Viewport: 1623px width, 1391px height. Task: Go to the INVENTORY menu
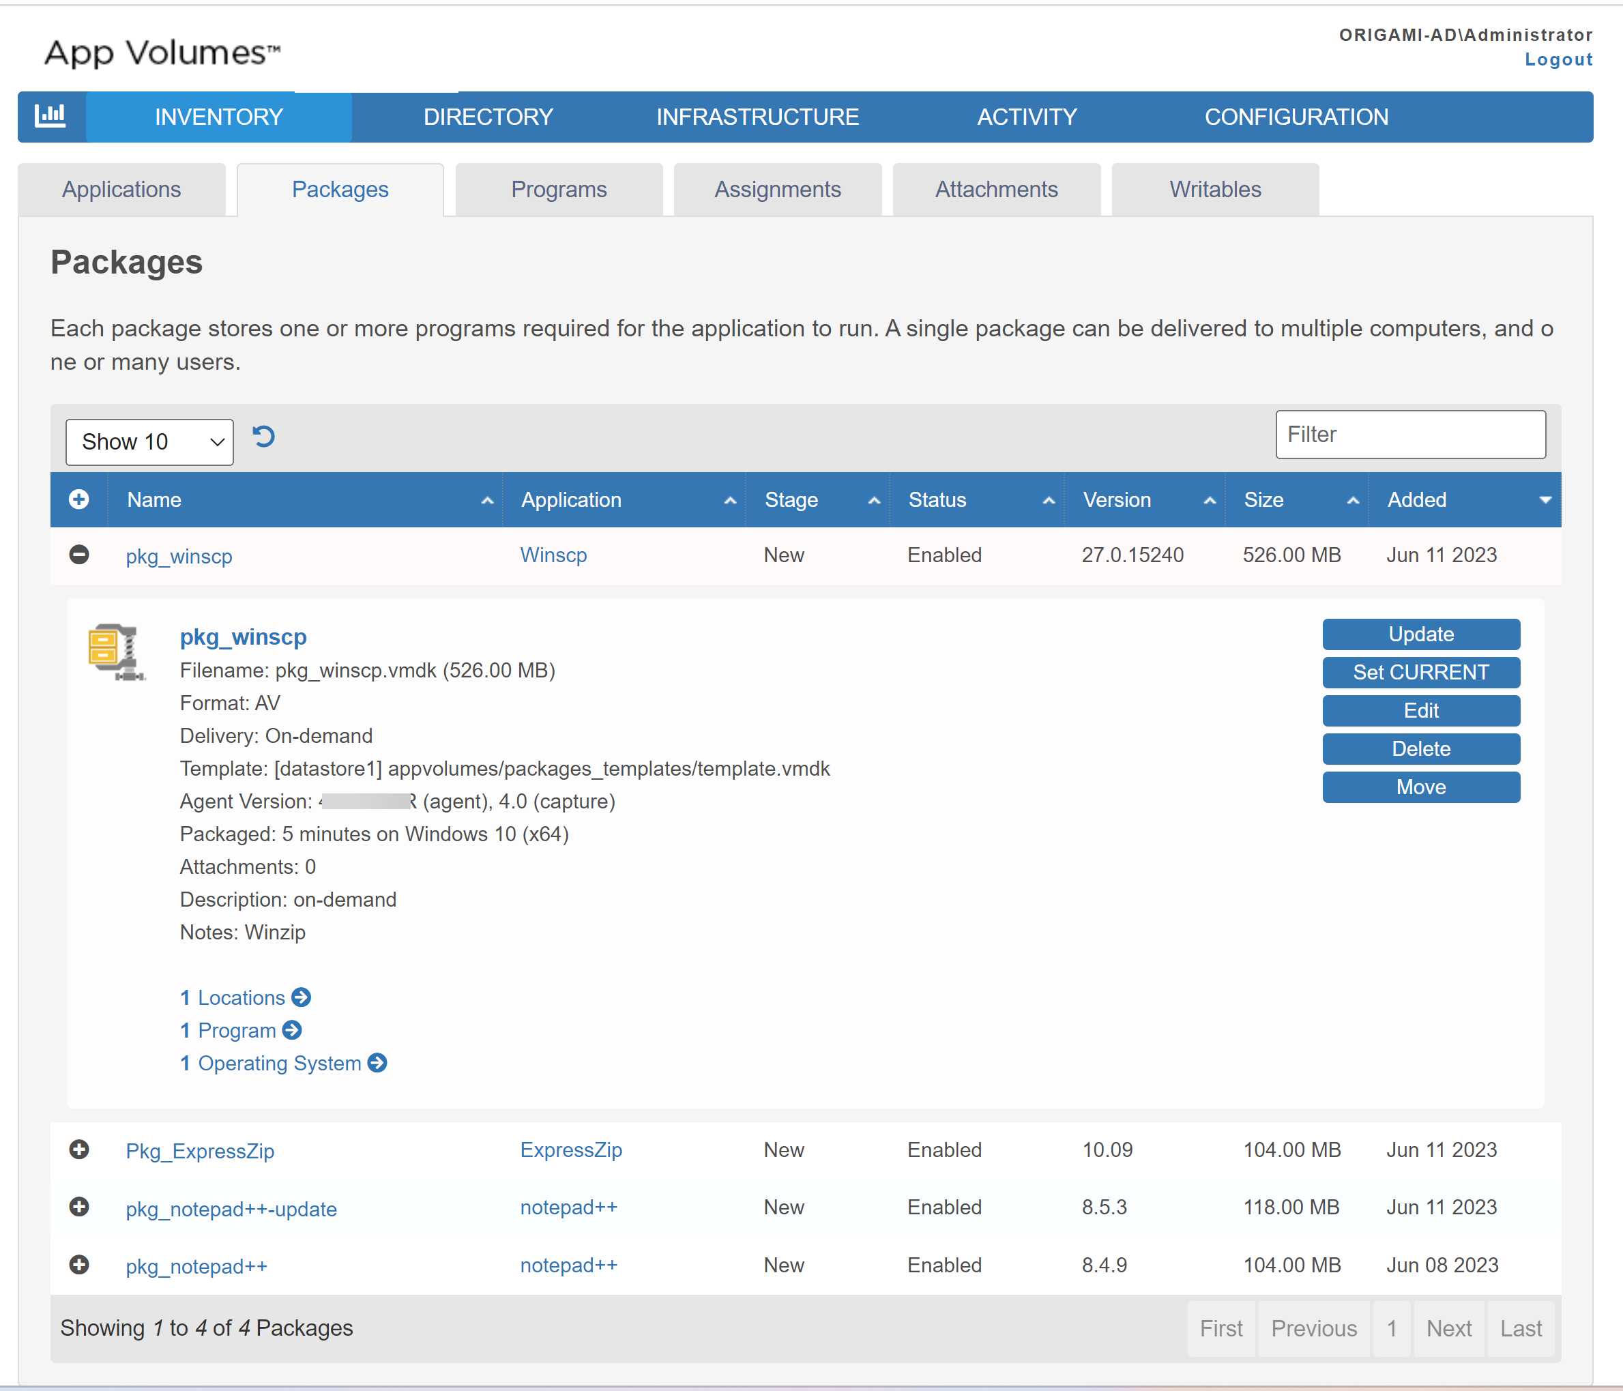(218, 117)
